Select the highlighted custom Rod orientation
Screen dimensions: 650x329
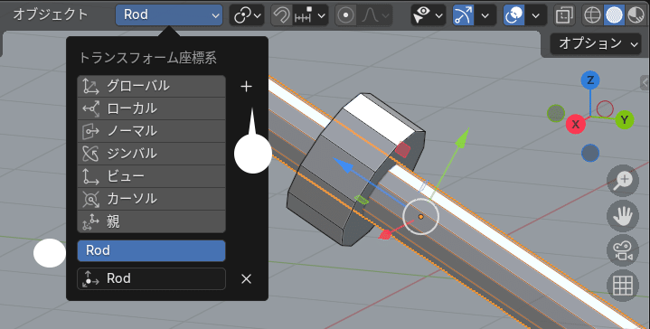point(151,250)
